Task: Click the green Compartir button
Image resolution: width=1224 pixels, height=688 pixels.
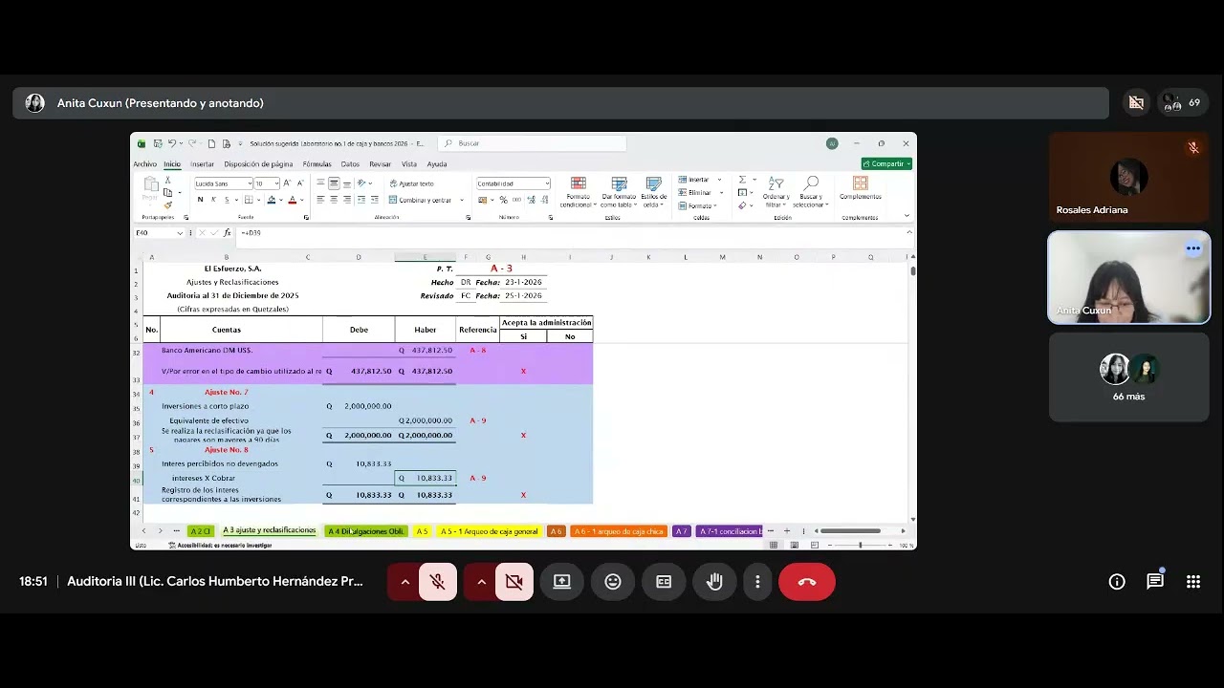Action: 886,163
